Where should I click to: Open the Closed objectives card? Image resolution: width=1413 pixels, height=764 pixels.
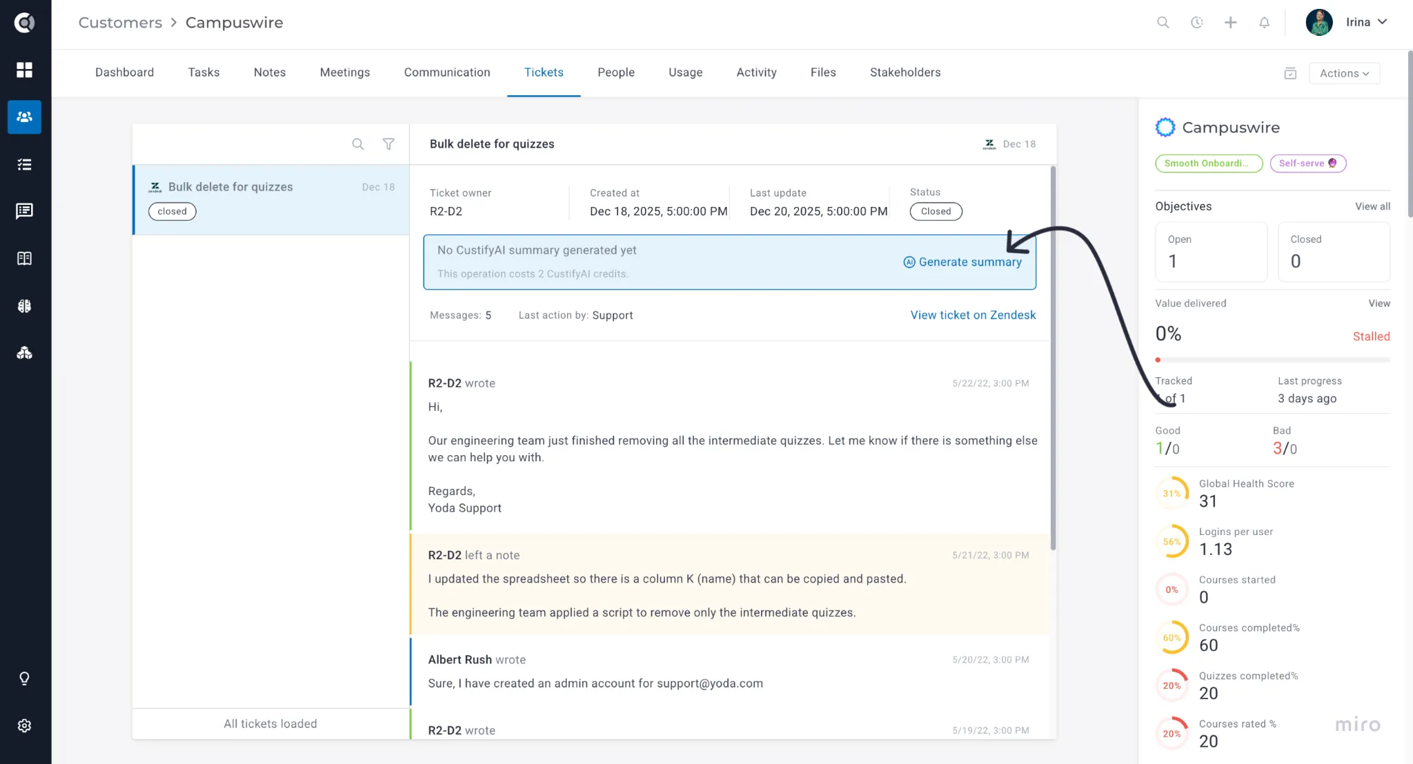[x=1334, y=252]
